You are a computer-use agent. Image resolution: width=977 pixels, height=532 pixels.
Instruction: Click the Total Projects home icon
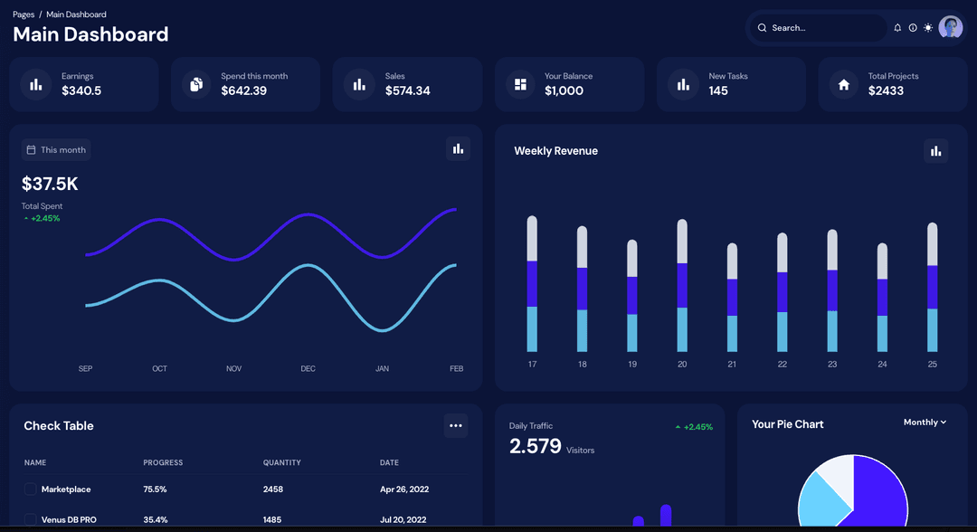tap(844, 84)
